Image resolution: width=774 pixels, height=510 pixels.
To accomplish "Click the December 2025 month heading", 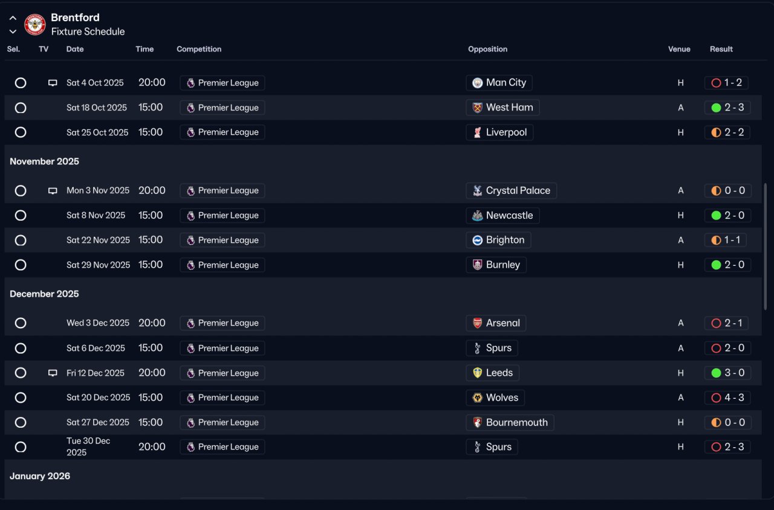I will (44, 294).
